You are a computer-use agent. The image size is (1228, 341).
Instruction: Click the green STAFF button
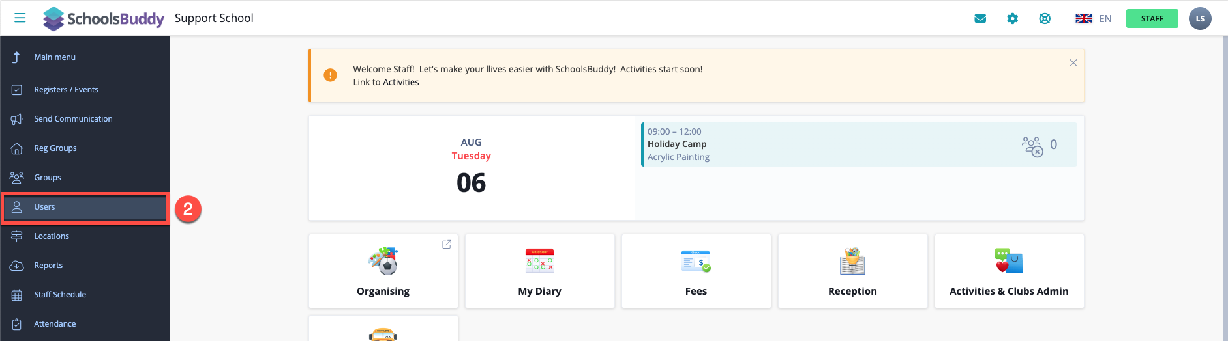tap(1152, 19)
